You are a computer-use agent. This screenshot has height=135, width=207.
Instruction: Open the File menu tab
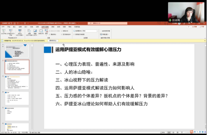[x=3, y=27]
